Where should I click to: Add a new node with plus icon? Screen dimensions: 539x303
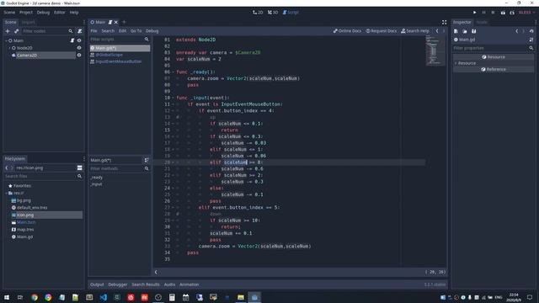pyautogui.click(x=8, y=31)
